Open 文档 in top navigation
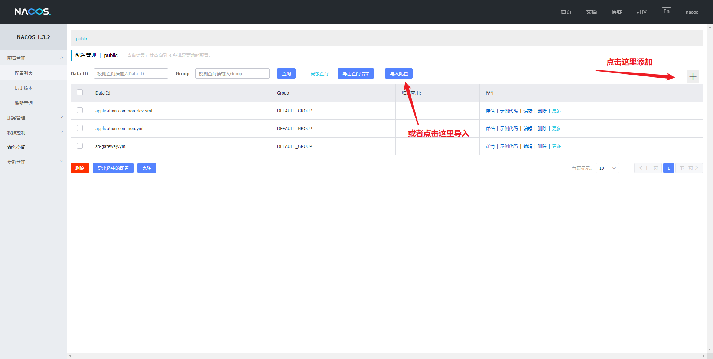The image size is (713, 359). click(591, 12)
